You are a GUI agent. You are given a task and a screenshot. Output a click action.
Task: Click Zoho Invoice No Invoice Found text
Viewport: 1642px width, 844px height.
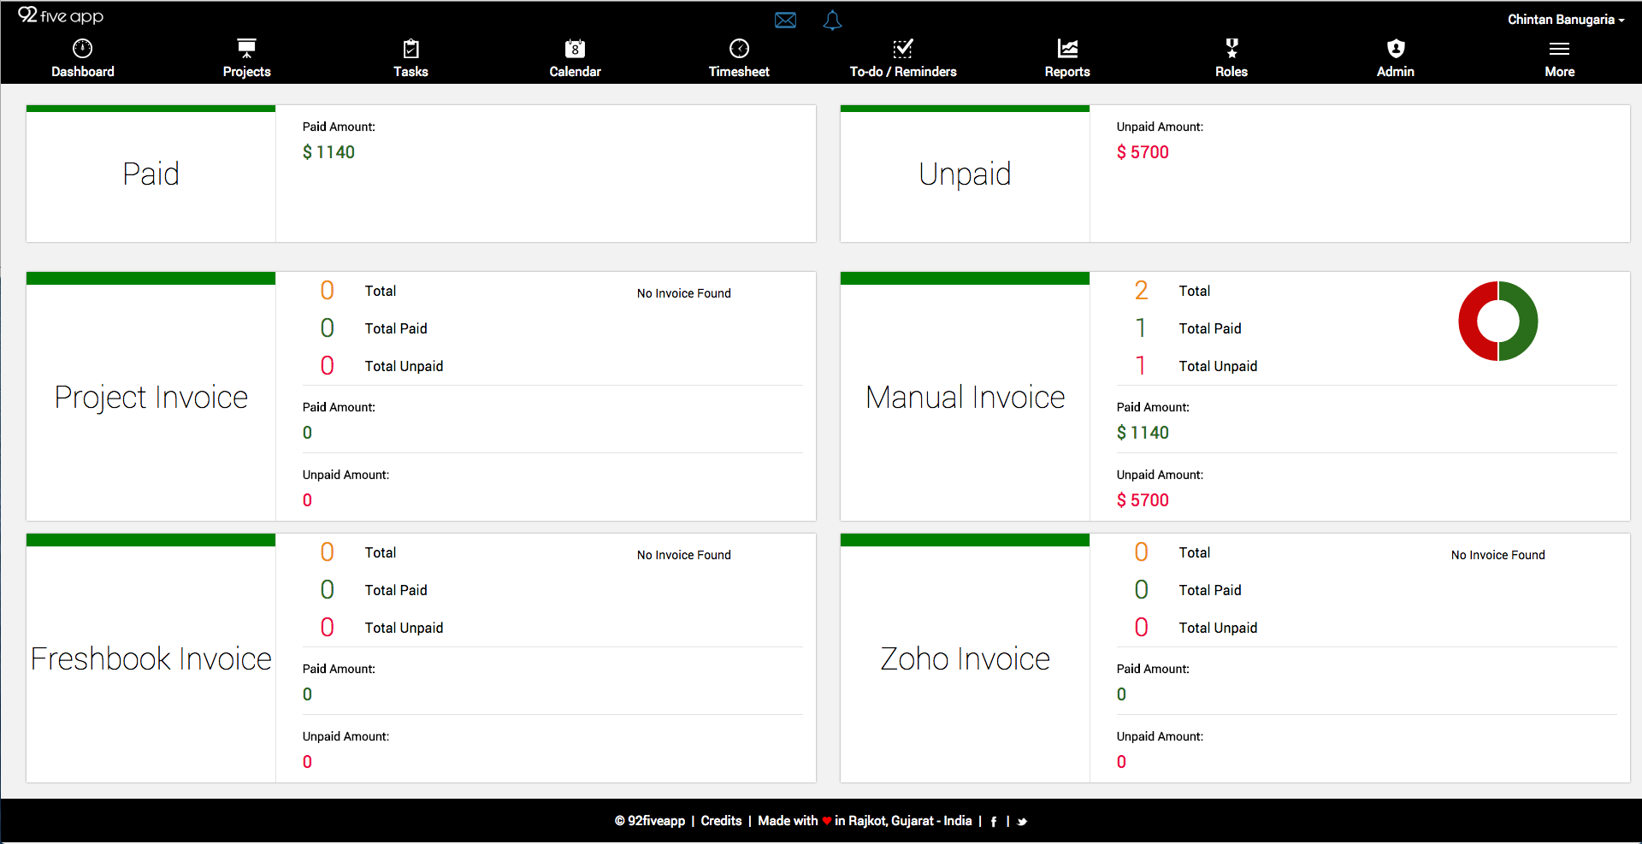pos(1498,555)
